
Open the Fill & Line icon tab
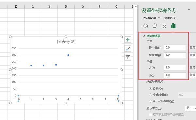pyautogui.click(x=145, y=26)
